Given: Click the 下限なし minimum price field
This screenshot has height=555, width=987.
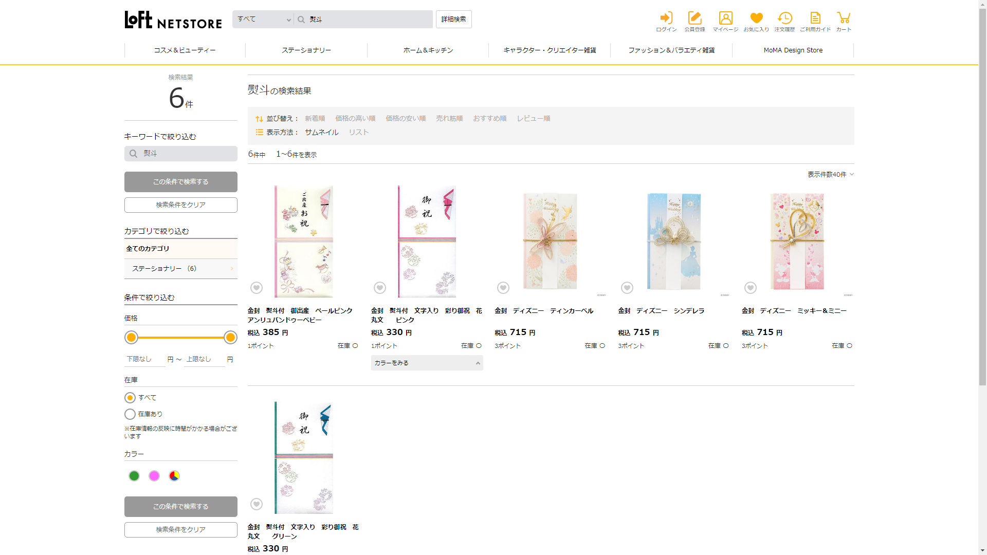Looking at the screenshot, I should (145, 359).
